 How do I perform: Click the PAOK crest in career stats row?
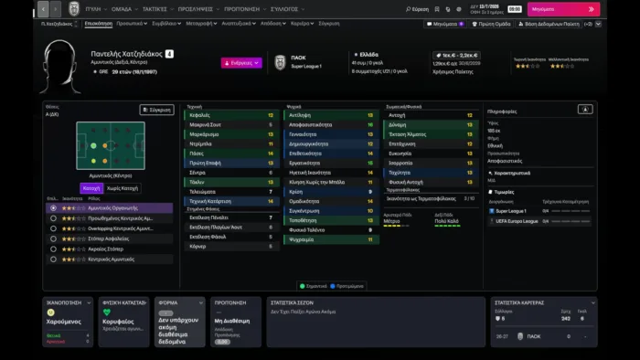(520, 336)
